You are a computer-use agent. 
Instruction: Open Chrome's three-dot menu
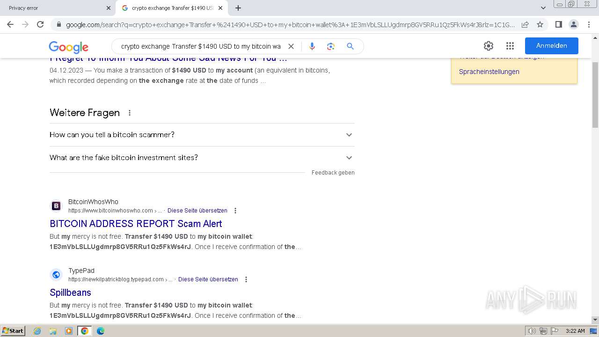click(x=589, y=24)
